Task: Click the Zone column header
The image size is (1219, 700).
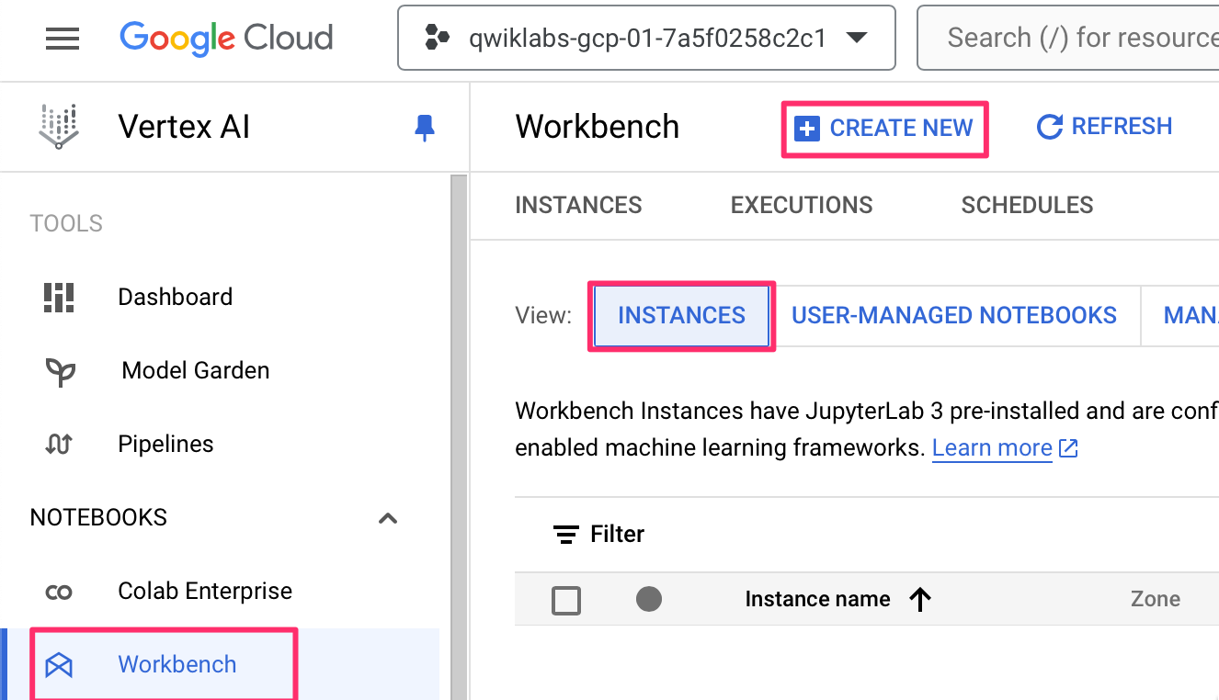Action: [x=1156, y=599]
